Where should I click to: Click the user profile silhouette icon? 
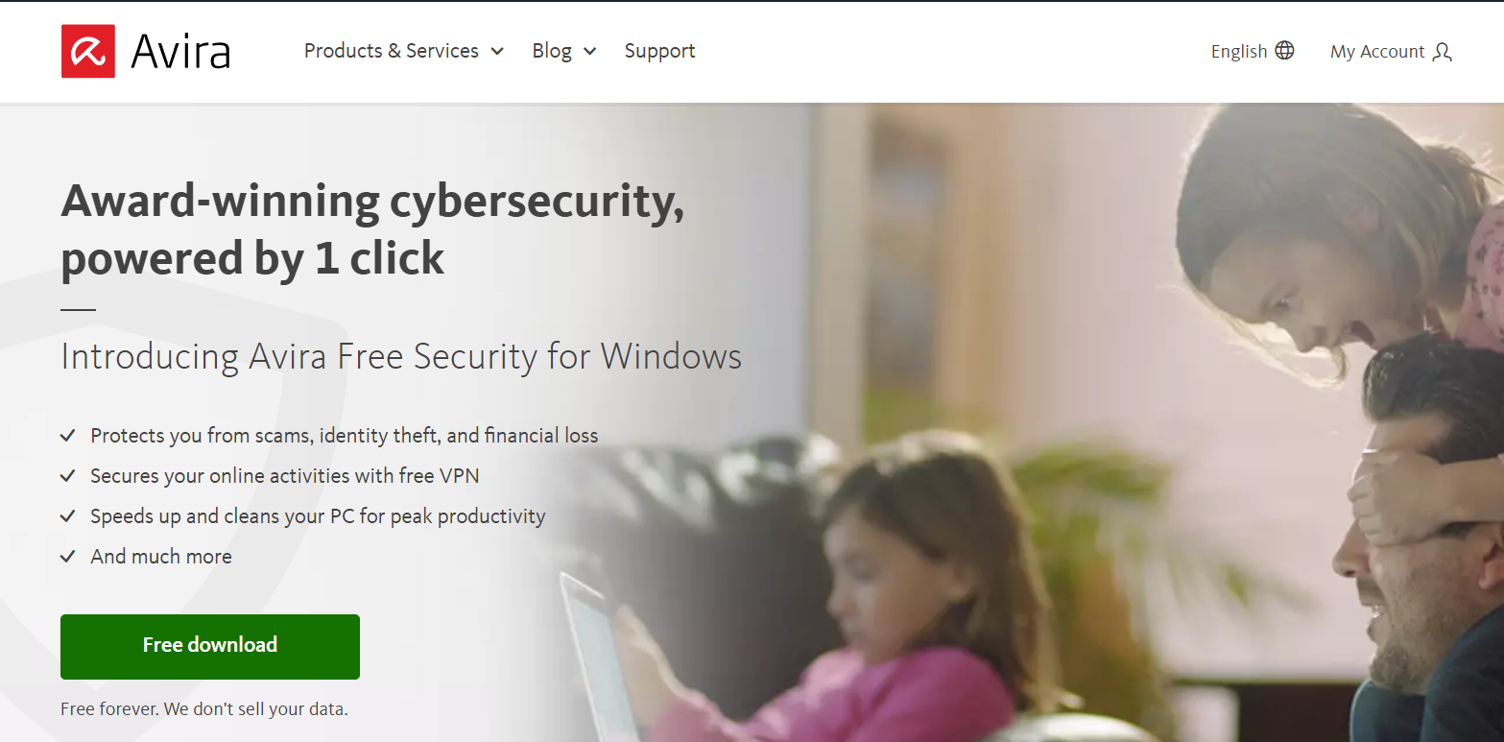1442,52
